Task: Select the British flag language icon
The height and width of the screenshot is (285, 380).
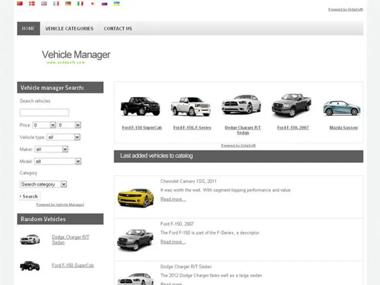Action: tap(44, 3)
